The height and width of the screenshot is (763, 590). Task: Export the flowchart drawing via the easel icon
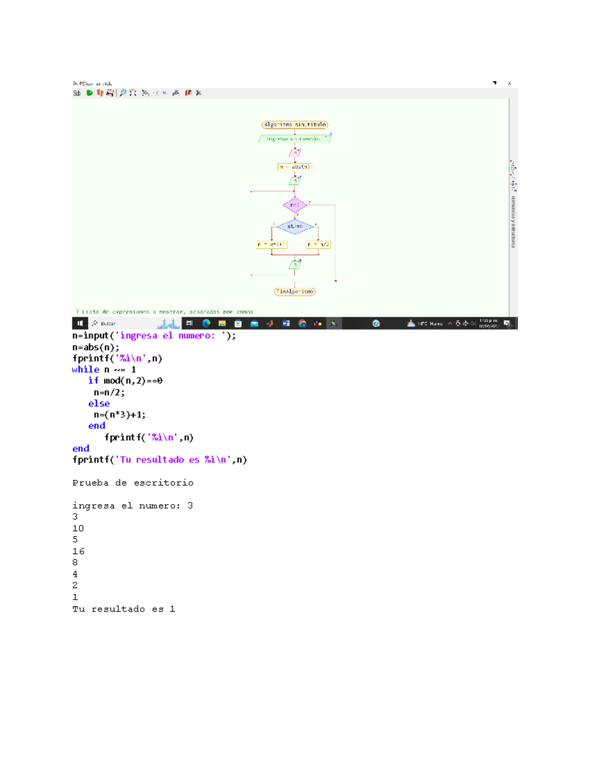110,92
